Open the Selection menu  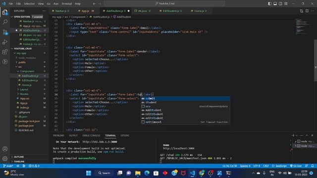coord(29,3)
